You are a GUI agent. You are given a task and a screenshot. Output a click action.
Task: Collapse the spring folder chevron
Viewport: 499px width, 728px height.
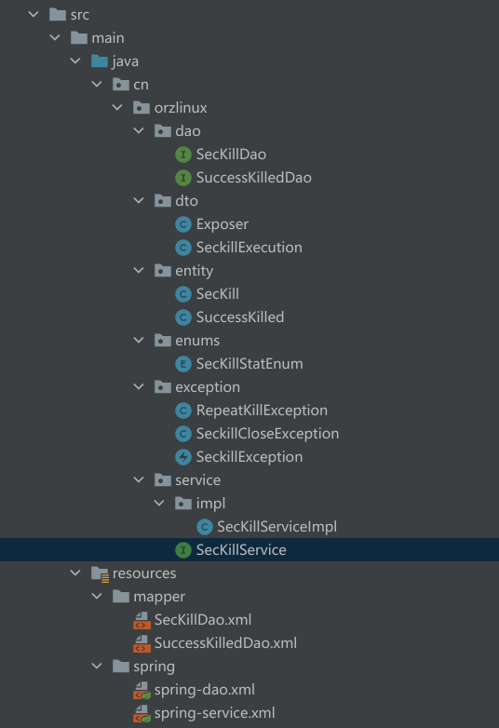pos(97,667)
